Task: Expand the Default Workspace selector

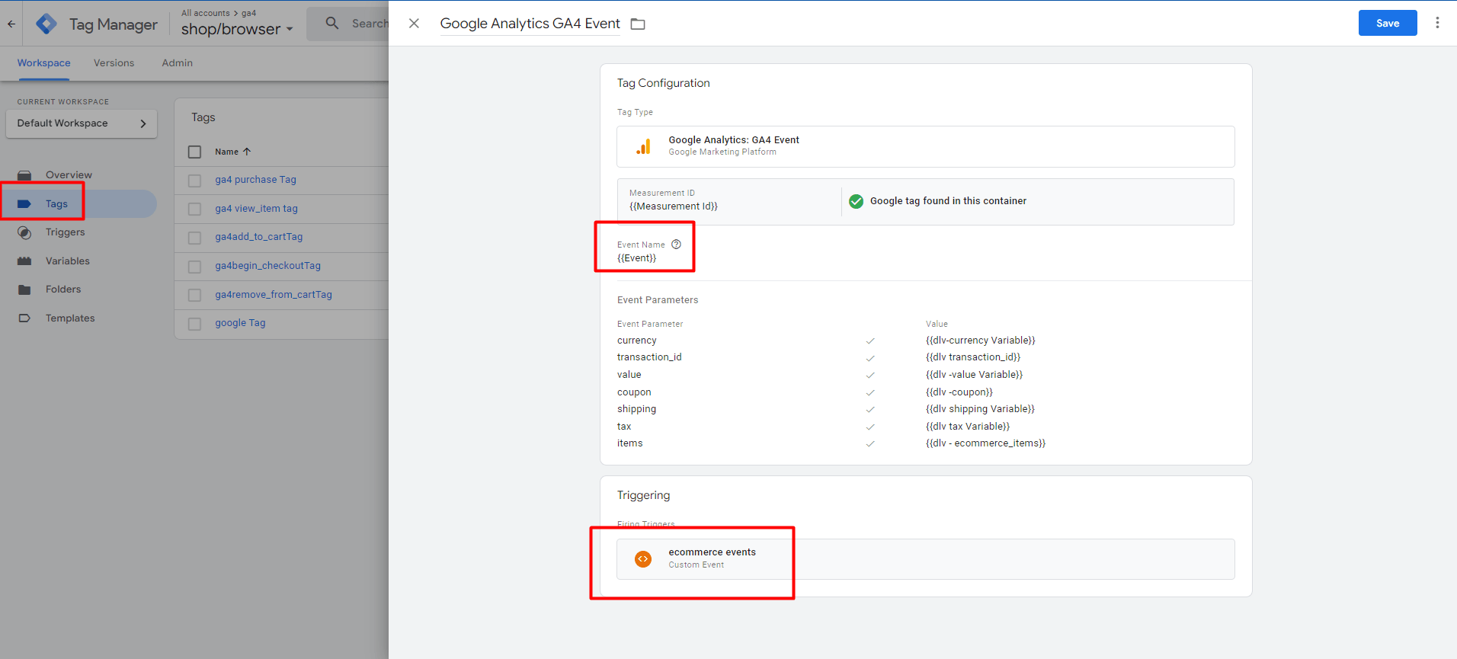Action: (82, 123)
